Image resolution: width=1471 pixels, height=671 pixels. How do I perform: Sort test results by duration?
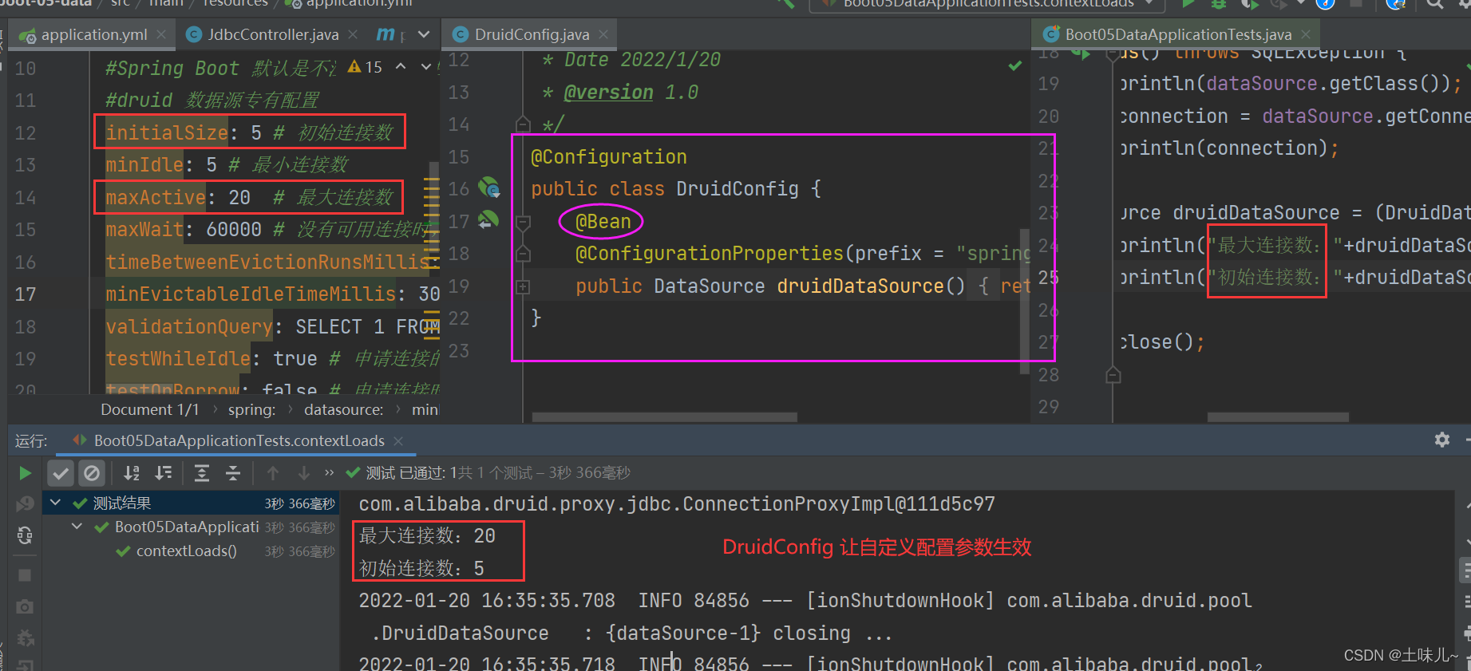point(164,473)
